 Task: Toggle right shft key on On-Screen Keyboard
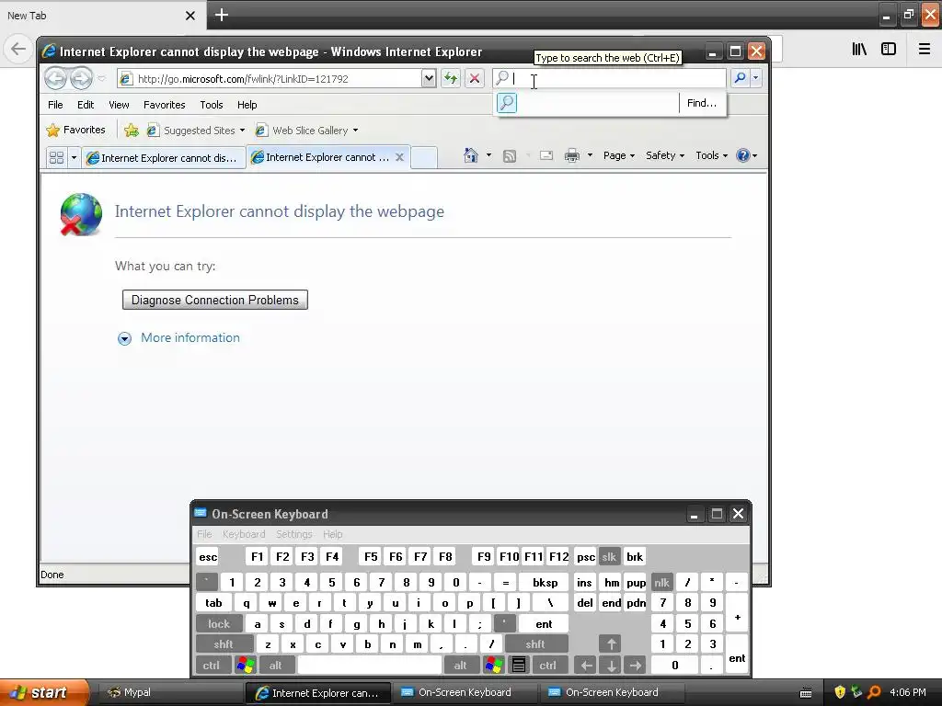534,644
